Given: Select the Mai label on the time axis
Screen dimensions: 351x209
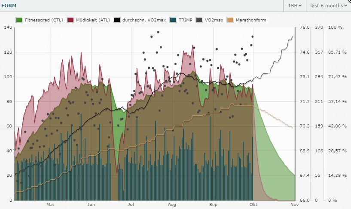Looking at the screenshot, I should point(50,205).
